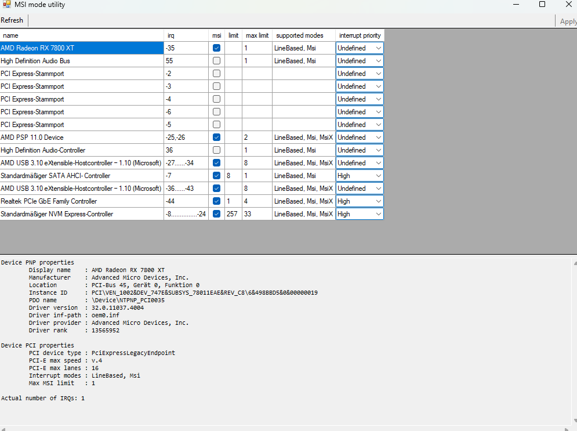Change High priority dropdown of NVM Express-Controller
The image size is (577, 431).
click(360, 214)
